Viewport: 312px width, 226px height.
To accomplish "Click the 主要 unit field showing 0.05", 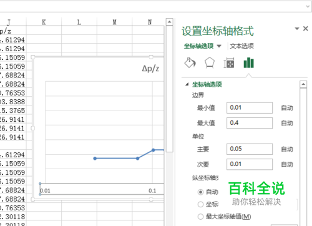I will coord(250,149).
